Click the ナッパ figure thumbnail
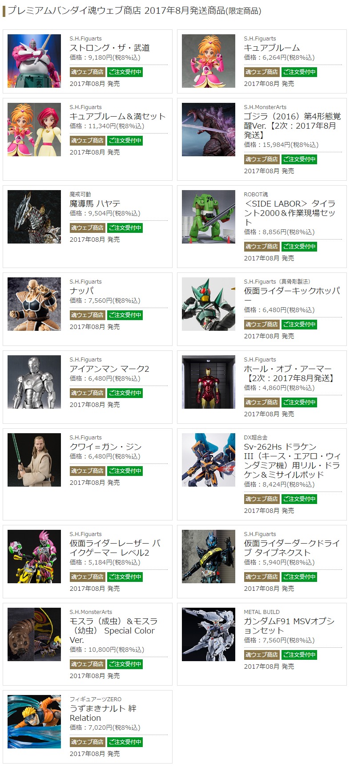 click(34, 304)
